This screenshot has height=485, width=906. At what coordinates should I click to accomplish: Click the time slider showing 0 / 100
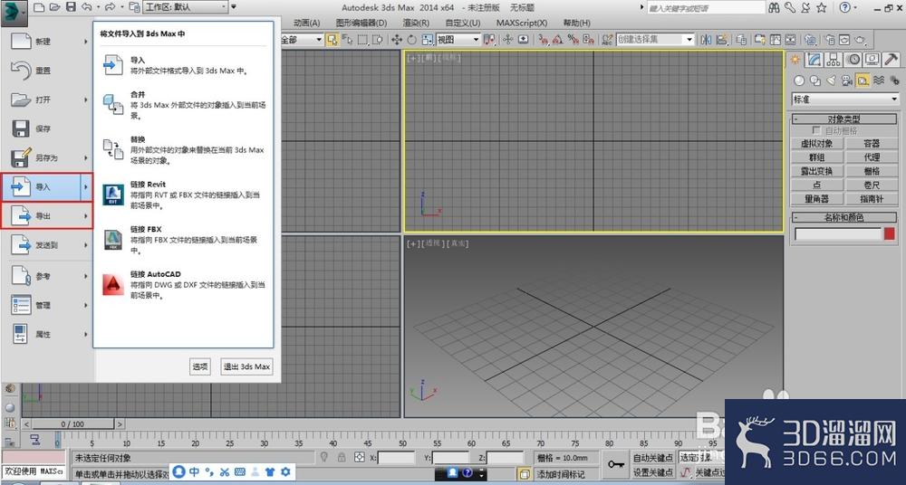72,423
